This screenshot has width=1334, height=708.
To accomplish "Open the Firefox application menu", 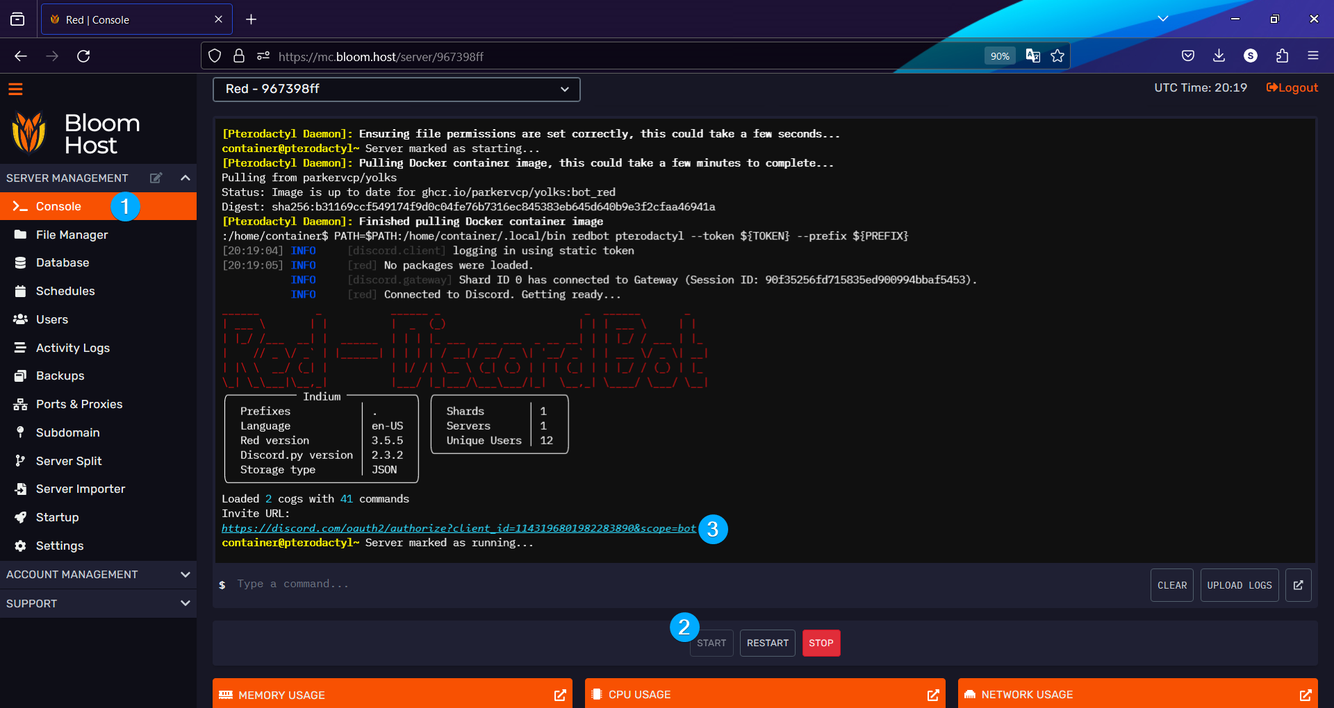I will [1313, 56].
